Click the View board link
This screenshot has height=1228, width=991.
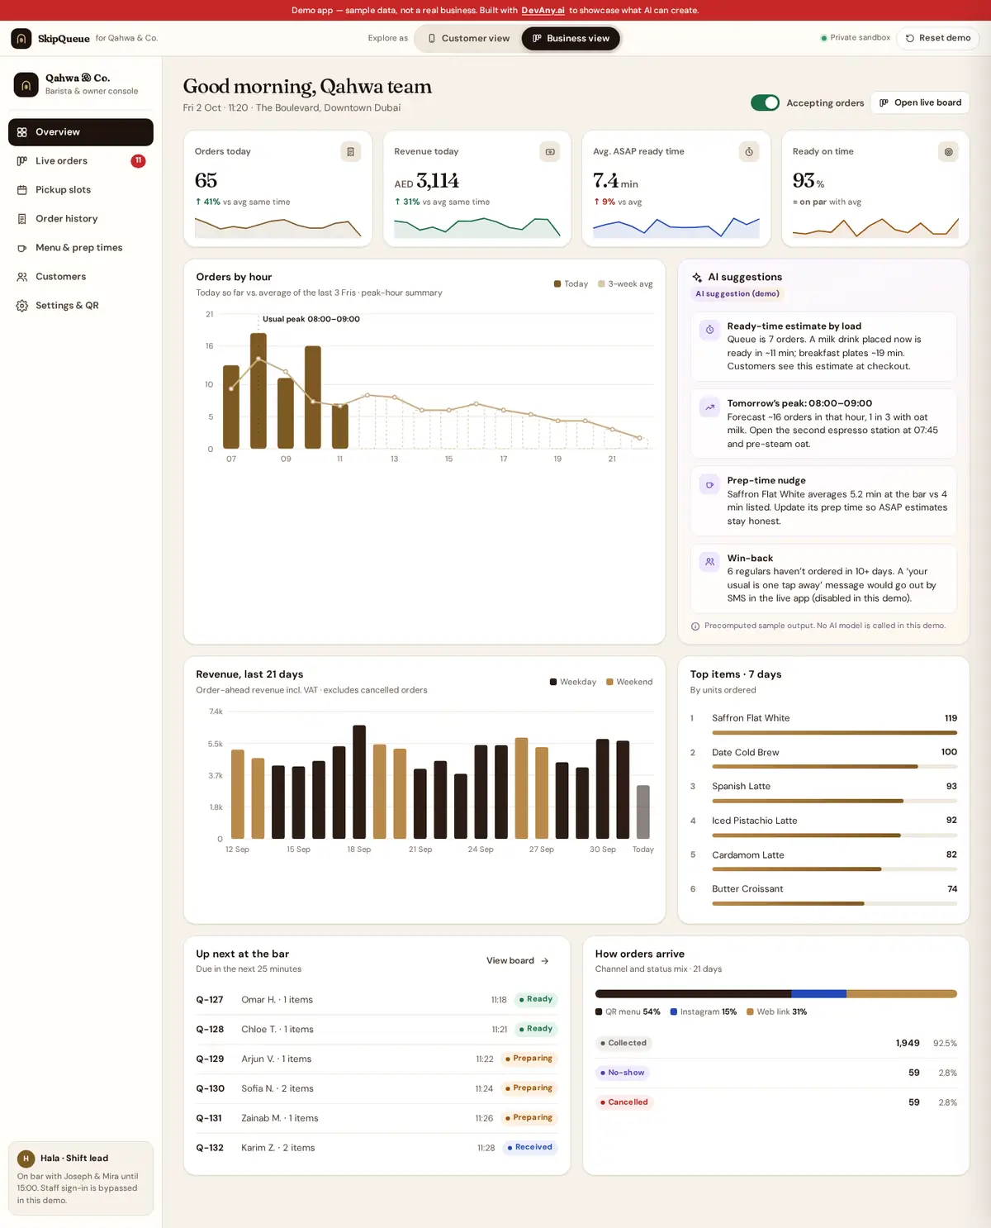tap(518, 961)
